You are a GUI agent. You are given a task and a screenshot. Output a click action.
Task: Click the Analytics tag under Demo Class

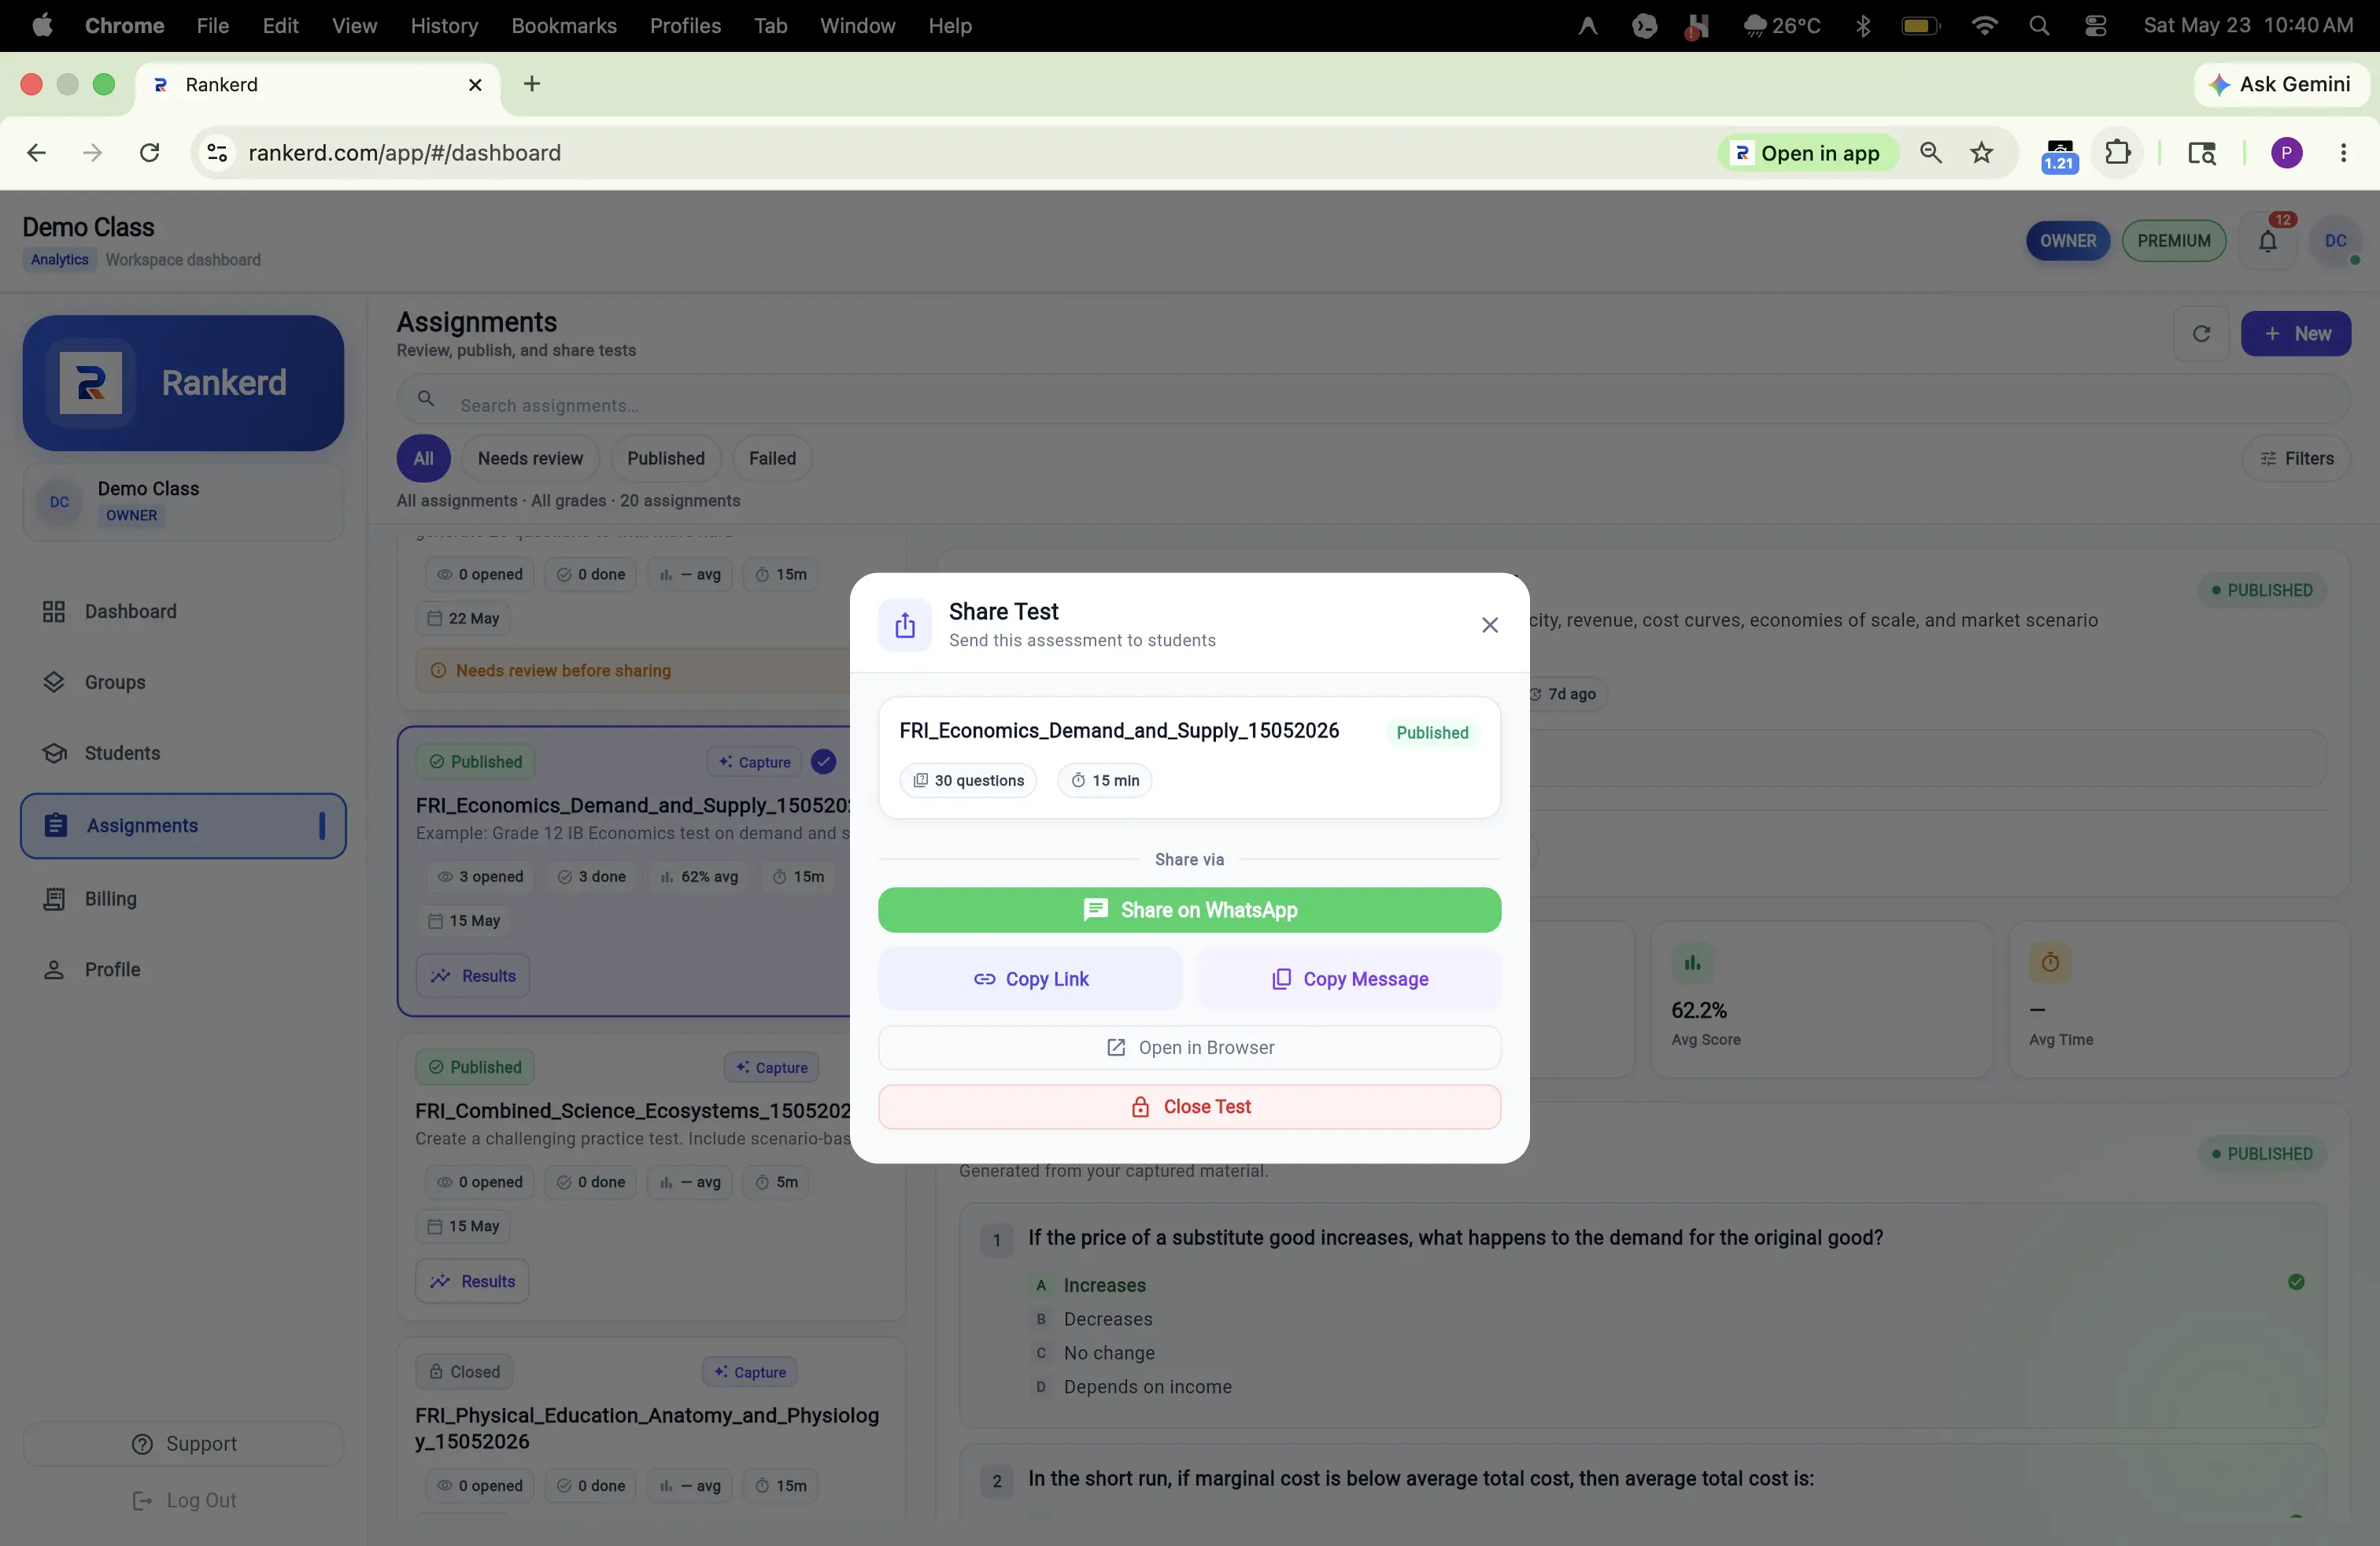tap(60, 260)
